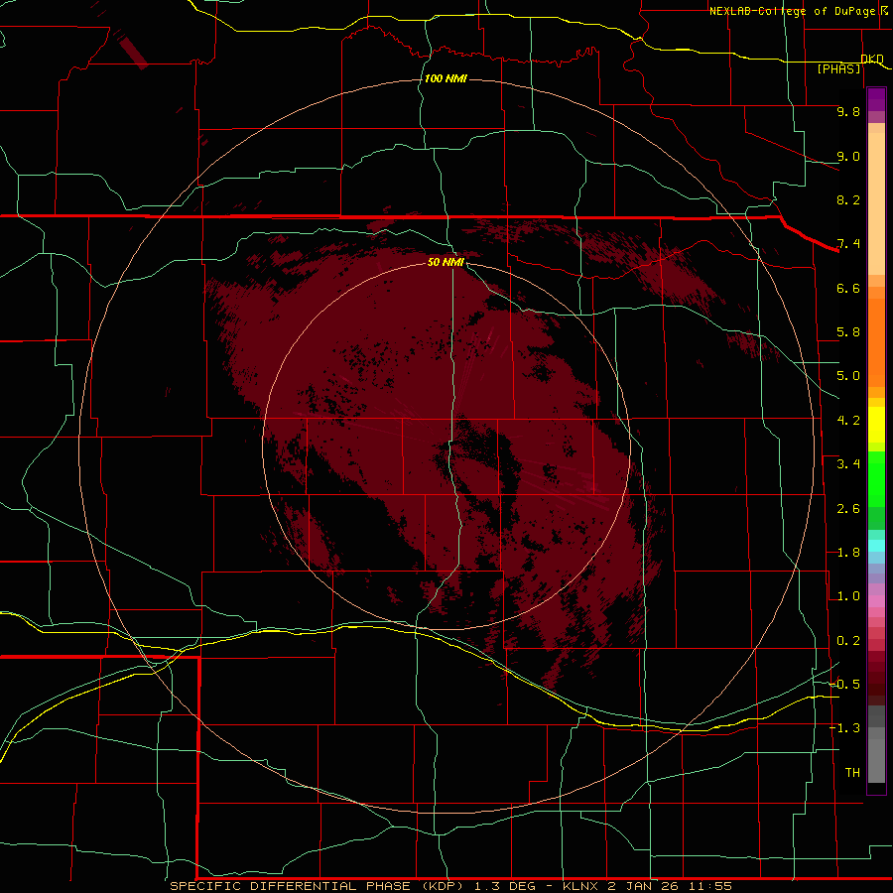Viewport: 893px width, 893px height.
Task: Select the 2.6 scale value
Action: (848, 509)
